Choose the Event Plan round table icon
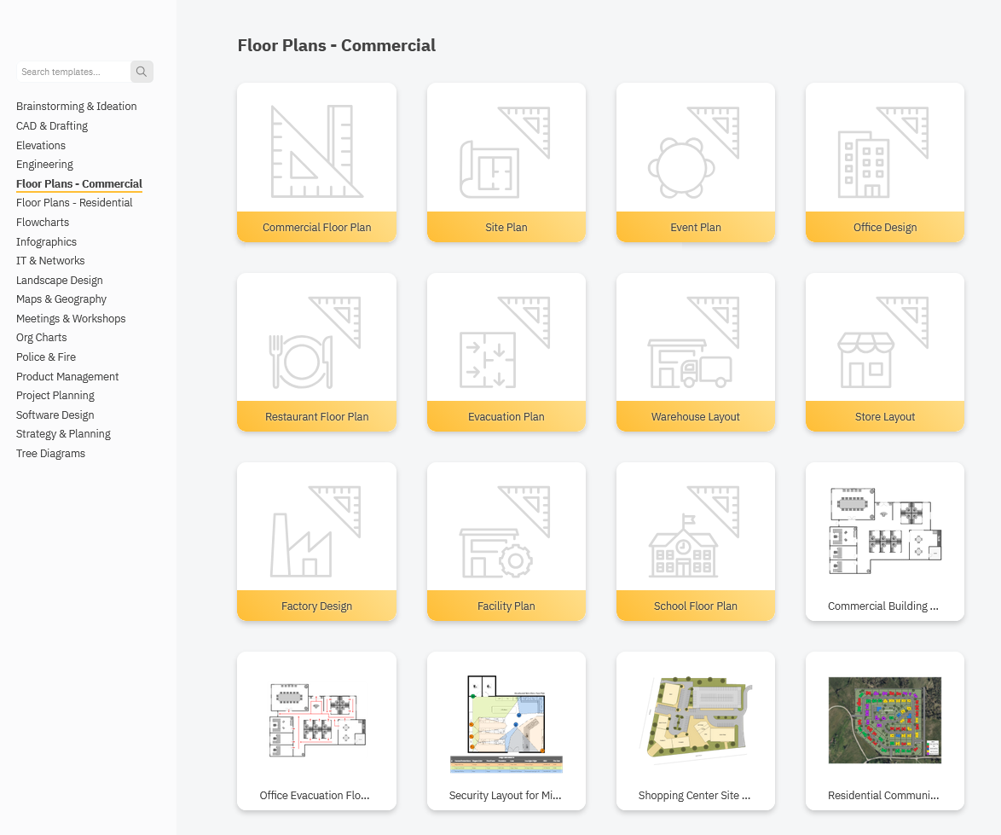Viewport: 1001px width, 835px height. [x=680, y=168]
